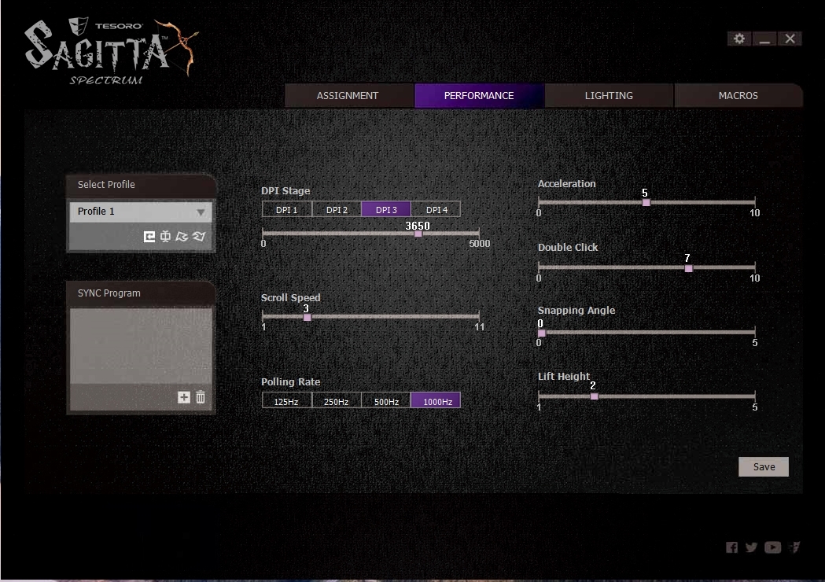Select DPI 4 stage
Image resolution: width=825 pixels, height=582 pixels.
tap(436, 209)
